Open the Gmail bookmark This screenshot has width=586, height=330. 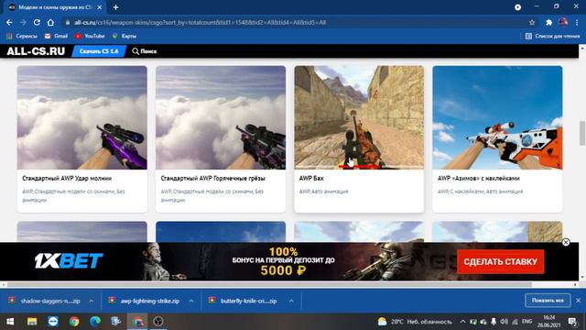point(56,36)
